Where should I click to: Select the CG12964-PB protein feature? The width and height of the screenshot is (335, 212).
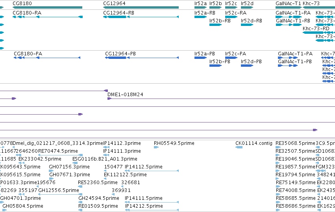142,58
